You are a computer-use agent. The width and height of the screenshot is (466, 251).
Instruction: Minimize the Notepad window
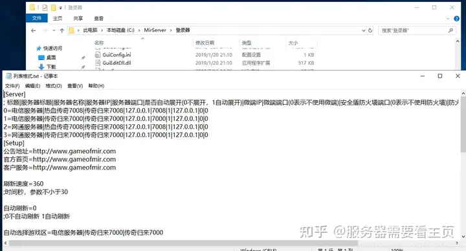pyautogui.click(x=423, y=76)
